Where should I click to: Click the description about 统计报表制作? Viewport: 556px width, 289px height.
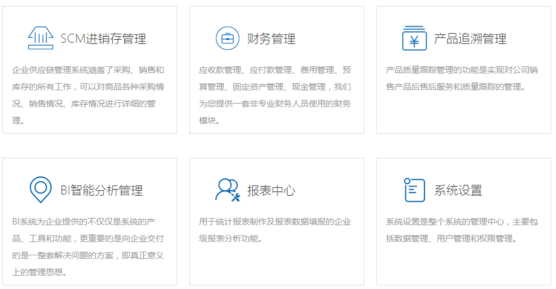pos(275,230)
